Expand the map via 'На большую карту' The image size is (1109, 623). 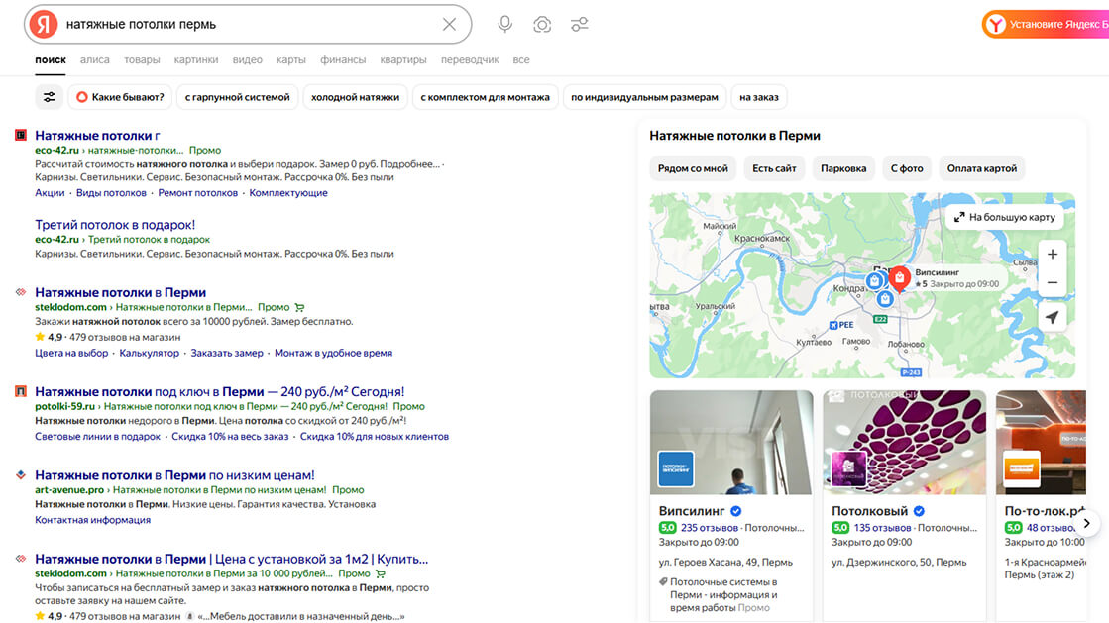click(x=1004, y=217)
